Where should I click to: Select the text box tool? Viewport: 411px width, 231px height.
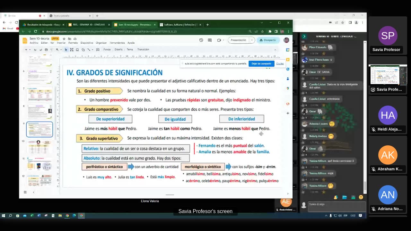[x=72, y=49]
